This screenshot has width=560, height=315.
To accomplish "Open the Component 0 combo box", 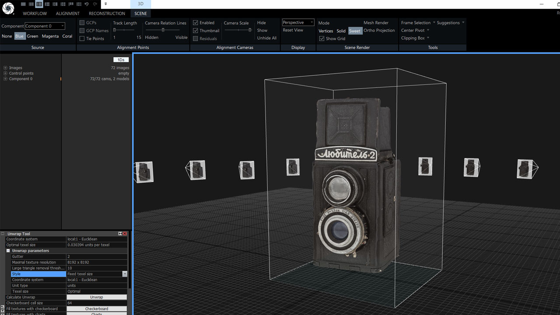I will pos(45,26).
